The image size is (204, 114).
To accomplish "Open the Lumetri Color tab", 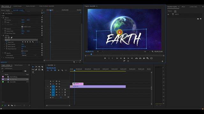I will click(193, 7).
